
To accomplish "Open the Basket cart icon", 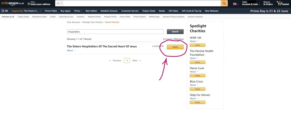I will (281, 3).
